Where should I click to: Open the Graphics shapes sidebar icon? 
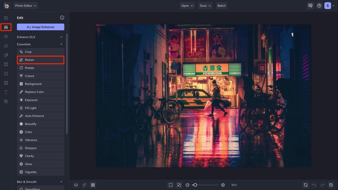[6, 74]
